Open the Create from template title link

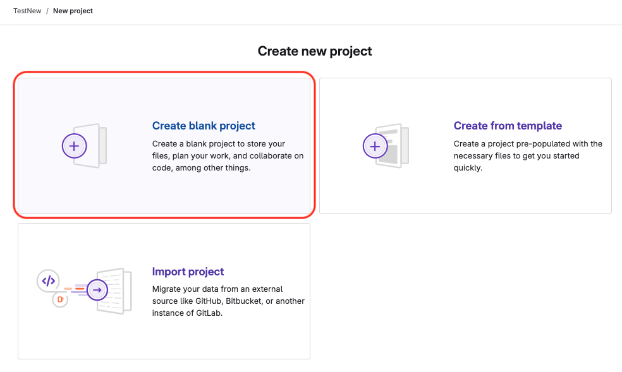(508, 126)
